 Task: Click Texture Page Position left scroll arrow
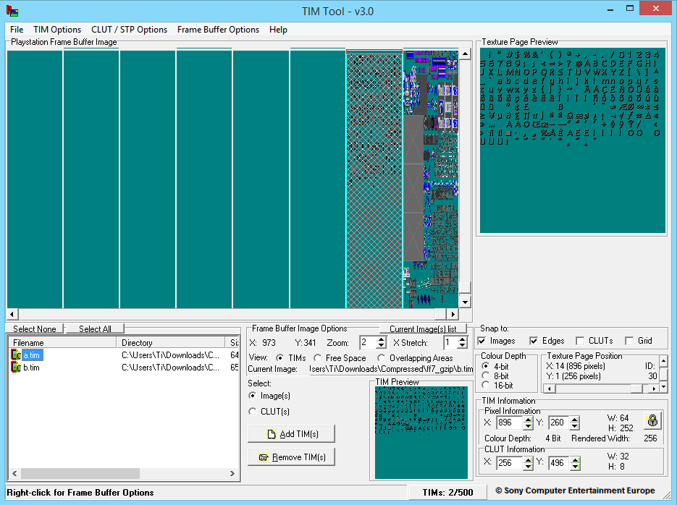point(549,389)
